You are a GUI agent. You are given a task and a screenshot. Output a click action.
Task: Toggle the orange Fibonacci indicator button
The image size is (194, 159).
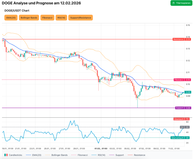[x=47, y=18]
